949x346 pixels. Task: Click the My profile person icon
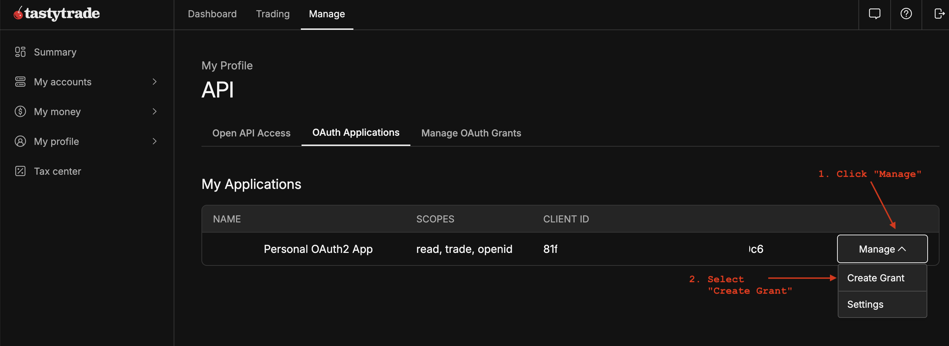pos(20,141)
